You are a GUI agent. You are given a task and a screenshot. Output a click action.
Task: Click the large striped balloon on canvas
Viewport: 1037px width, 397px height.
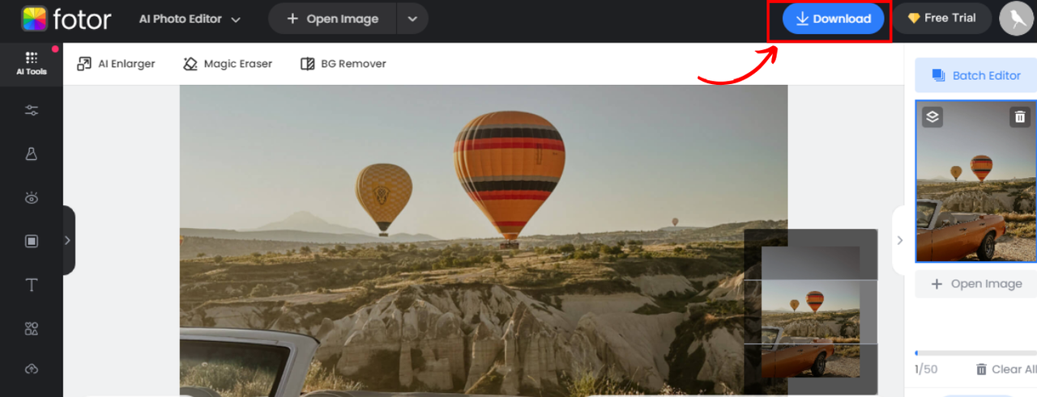(509, 179)
